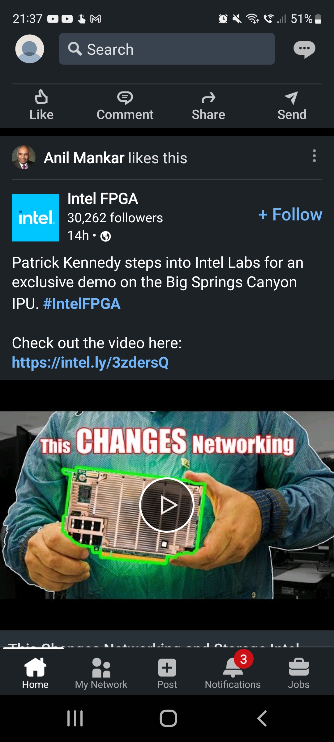Tap the Android back navigation button
334x742 pixels.
pos(262,718)
